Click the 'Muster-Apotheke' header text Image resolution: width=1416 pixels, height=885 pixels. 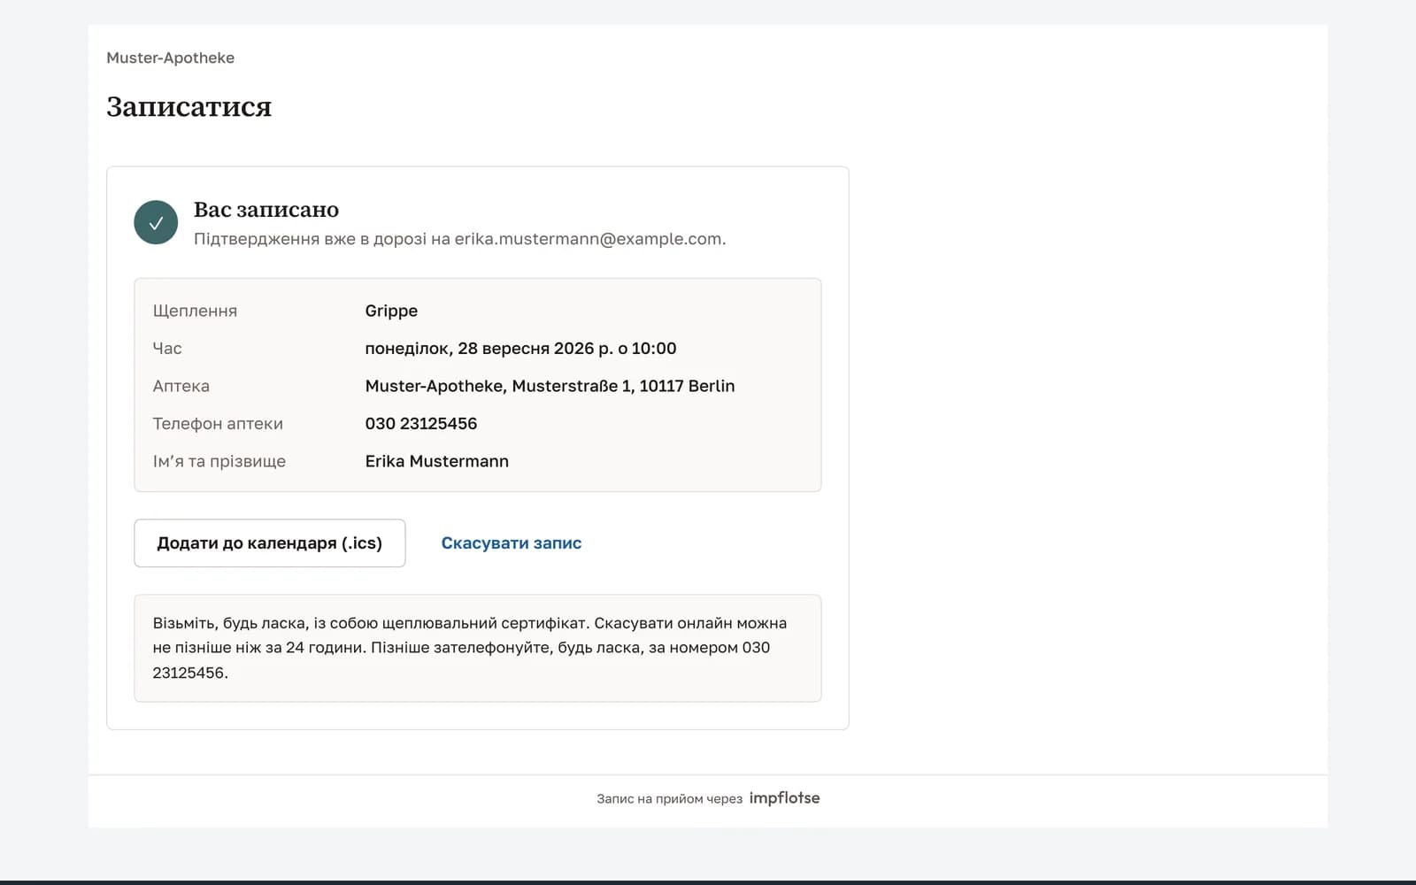click(x=171, y=58)
